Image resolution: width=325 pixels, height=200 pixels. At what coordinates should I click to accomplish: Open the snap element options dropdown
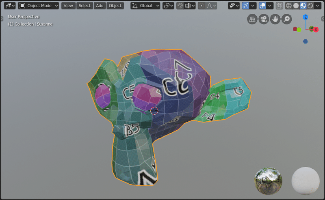tap(190, 6)
